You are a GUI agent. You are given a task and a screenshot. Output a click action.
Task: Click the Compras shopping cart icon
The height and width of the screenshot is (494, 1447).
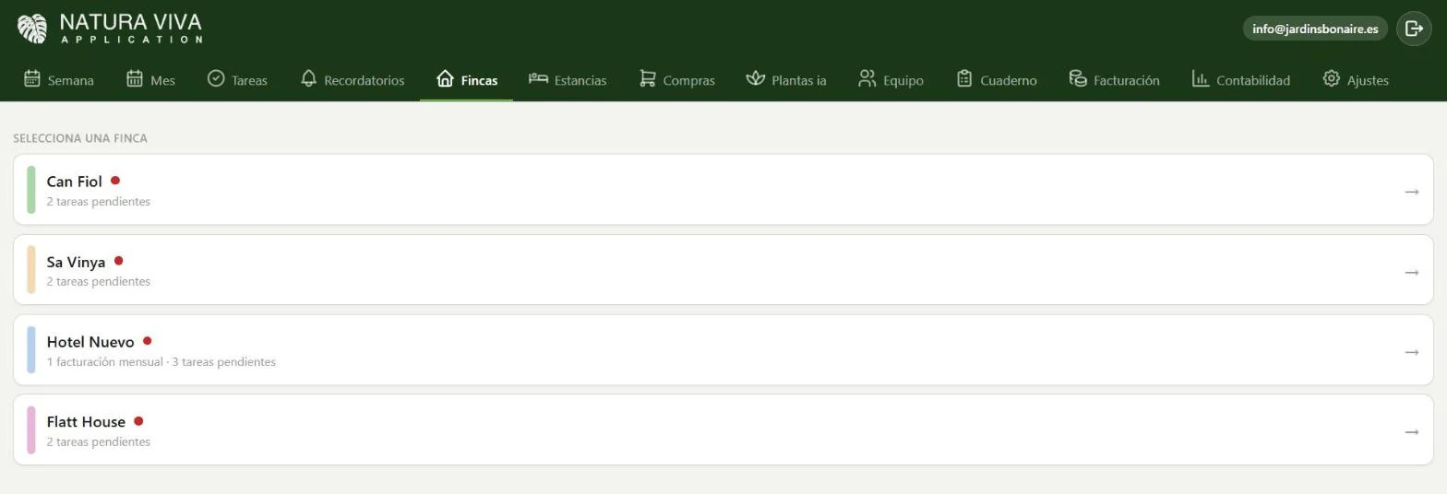pyautogui.click(x=647, y=78)
